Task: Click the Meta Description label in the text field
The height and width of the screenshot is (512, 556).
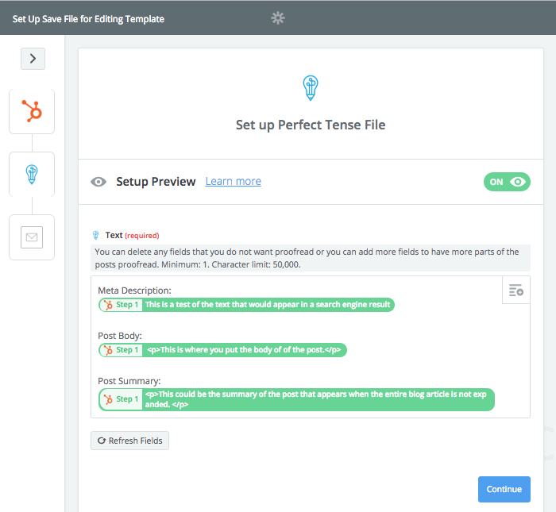Action: 134,291
